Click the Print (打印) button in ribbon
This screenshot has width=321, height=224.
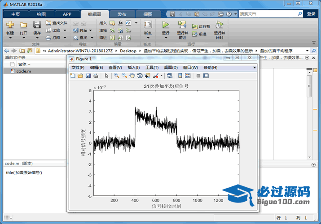(53, 38)
